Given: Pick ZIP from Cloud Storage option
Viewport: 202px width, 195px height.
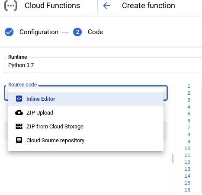Looking at the screenshot, I should tap(86, 126).
